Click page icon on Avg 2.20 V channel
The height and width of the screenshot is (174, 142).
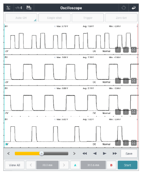click(x=118, y=81)
